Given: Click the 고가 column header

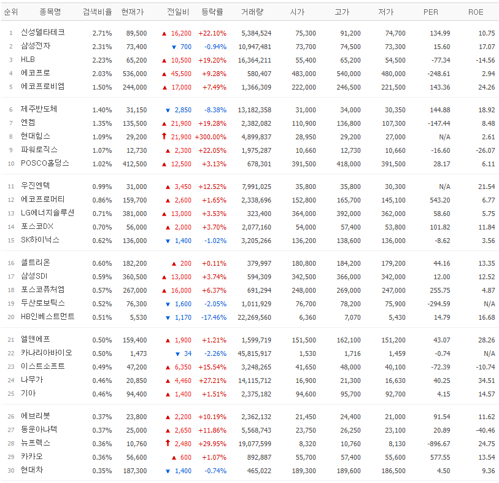Looking at the screenshot, I should tap(342, 12).
